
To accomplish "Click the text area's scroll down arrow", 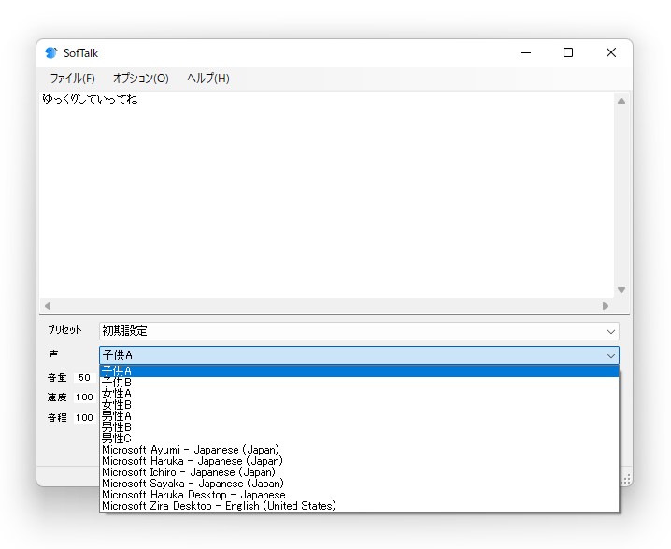I will pos(621,290).
